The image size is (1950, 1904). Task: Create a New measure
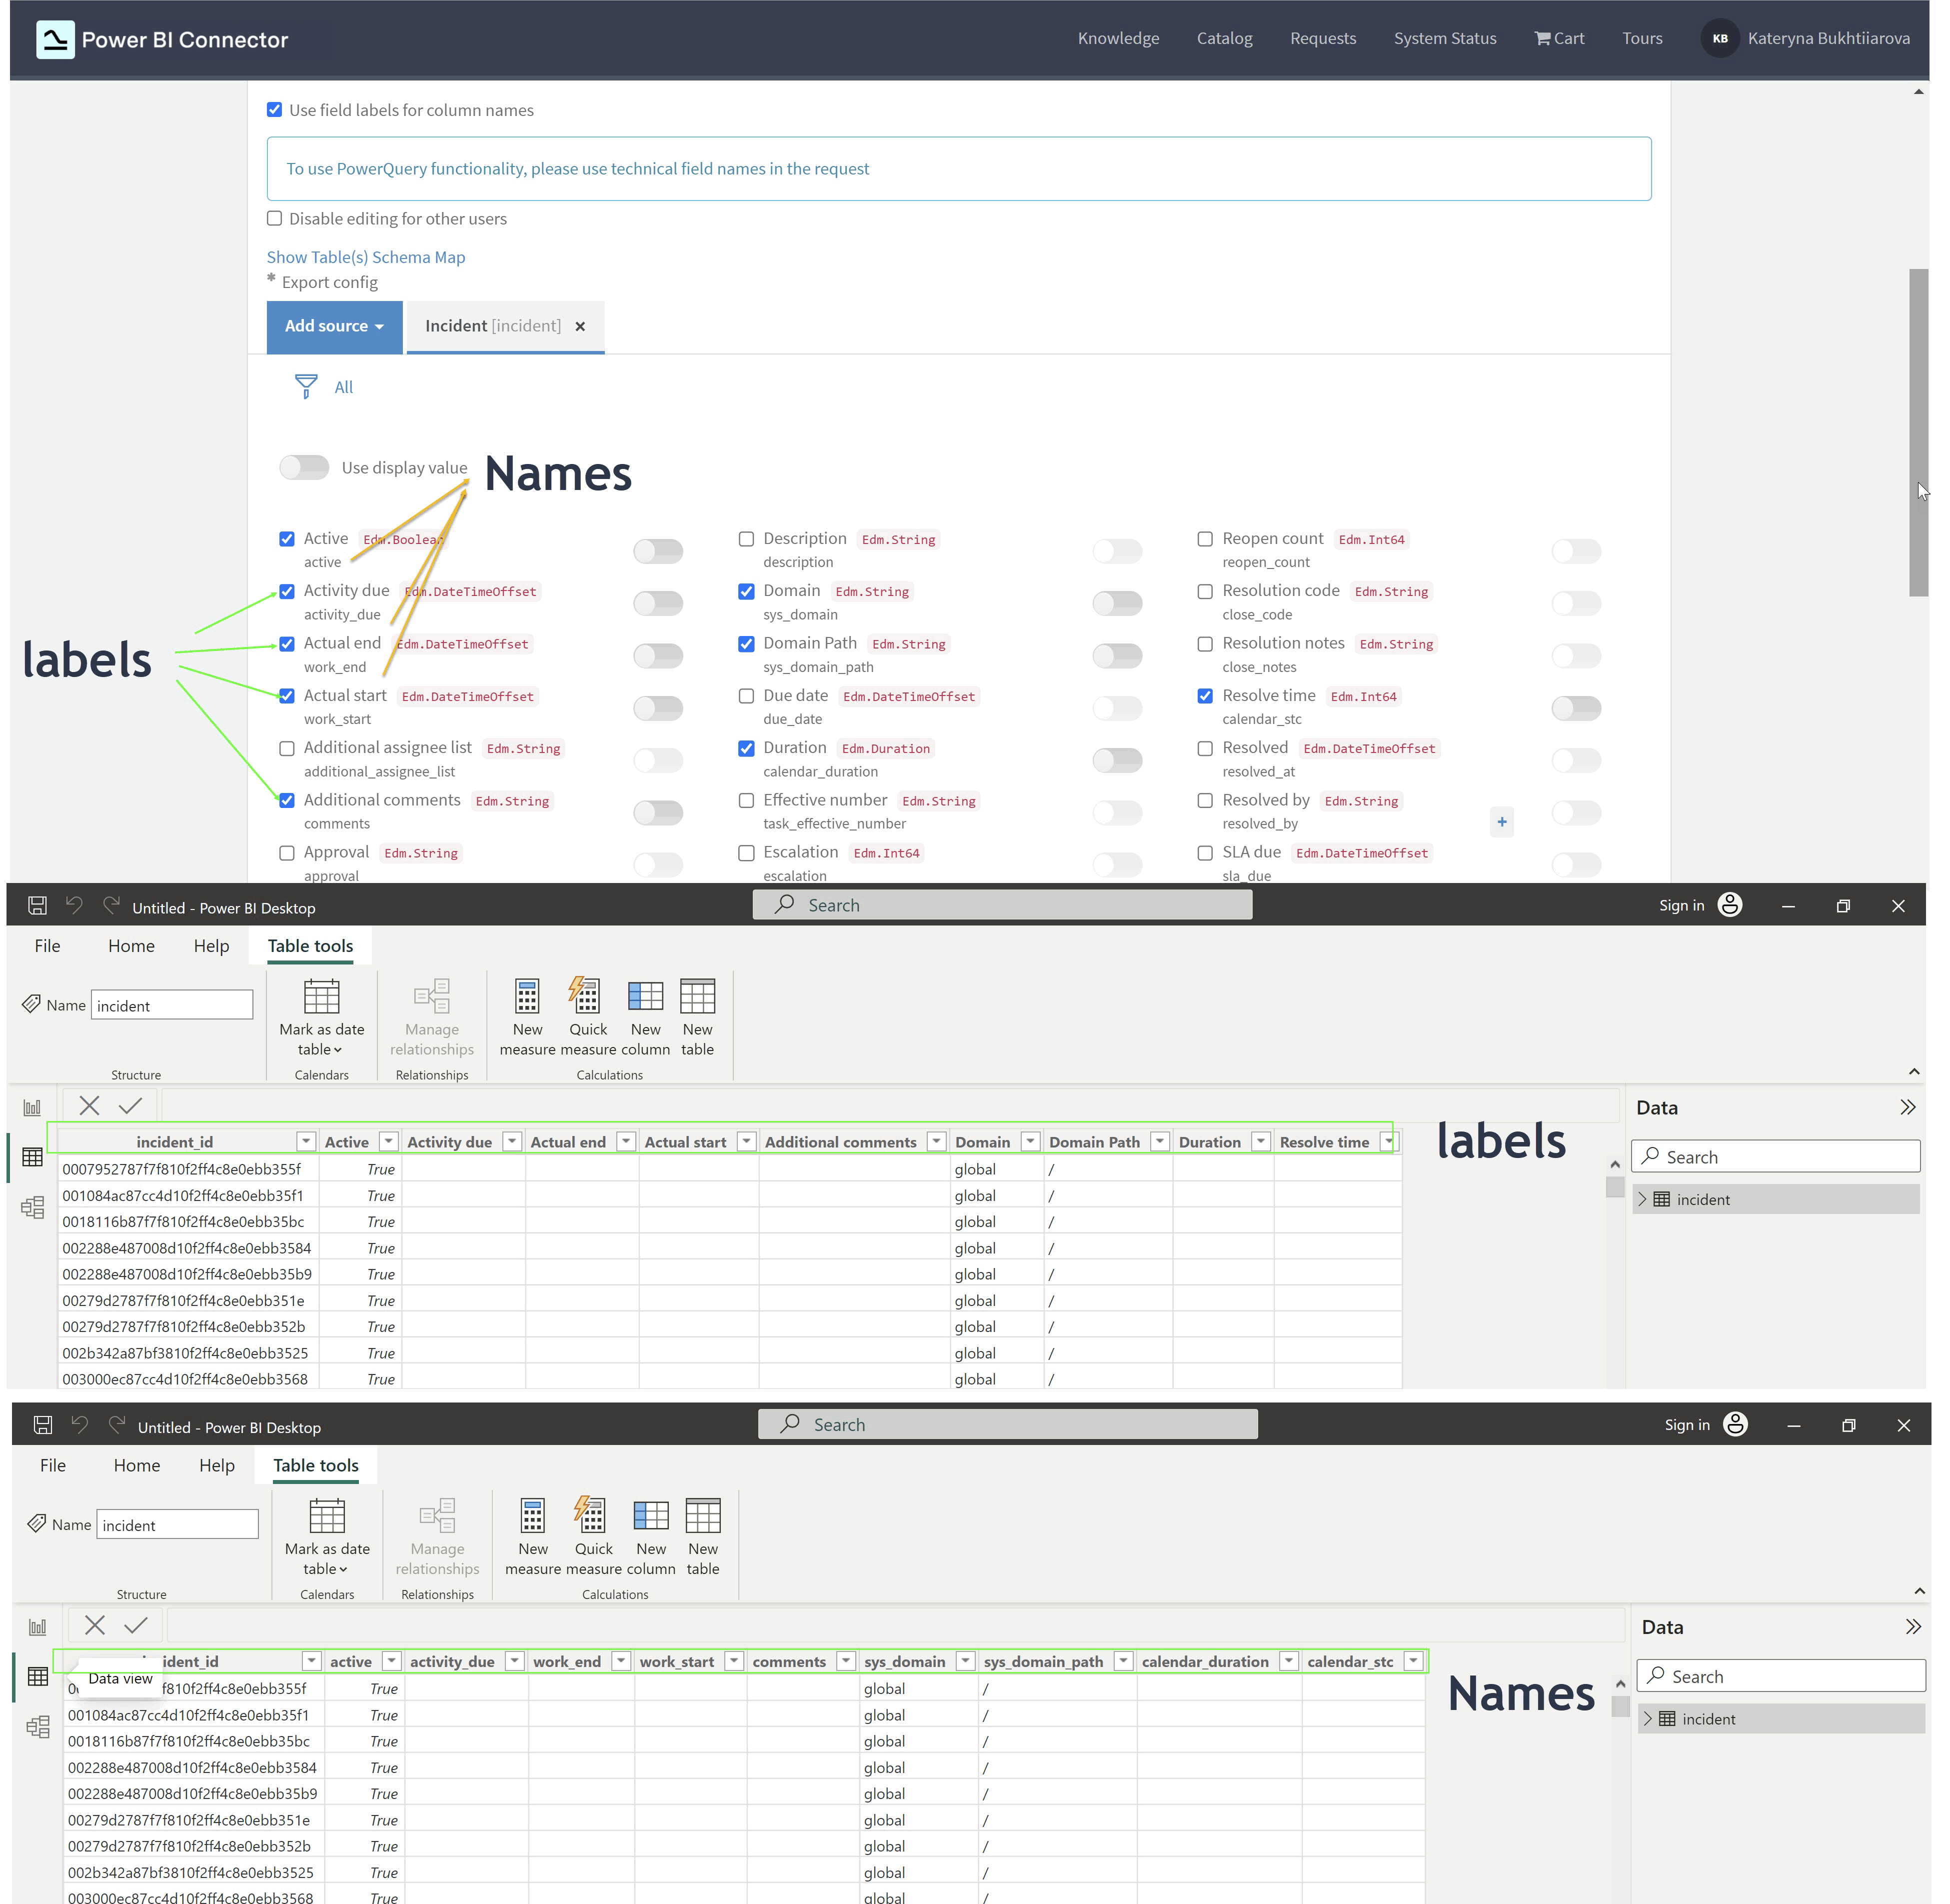[527, 1013]
